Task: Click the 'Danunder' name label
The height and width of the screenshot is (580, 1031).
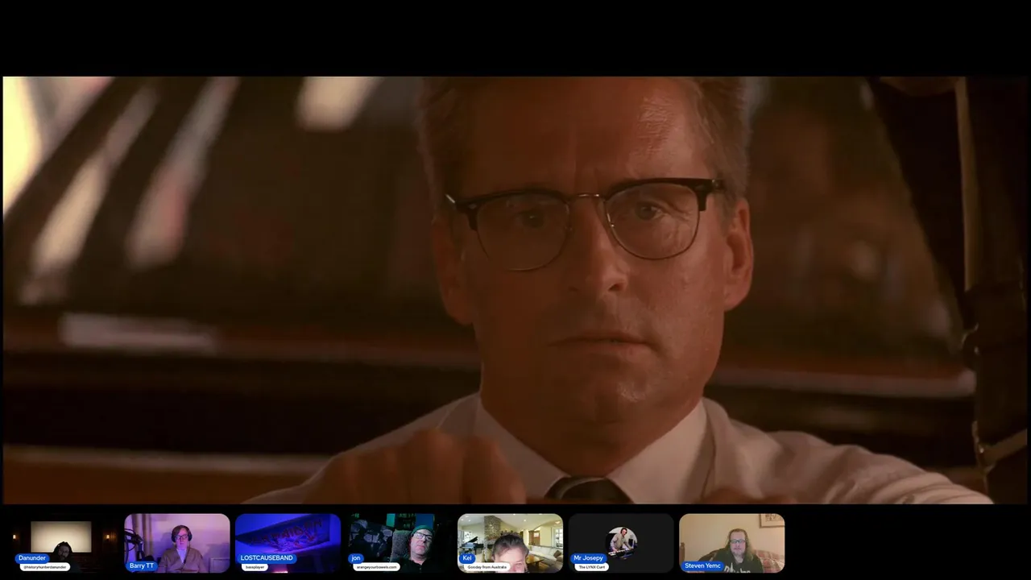Action: [32, 558]
